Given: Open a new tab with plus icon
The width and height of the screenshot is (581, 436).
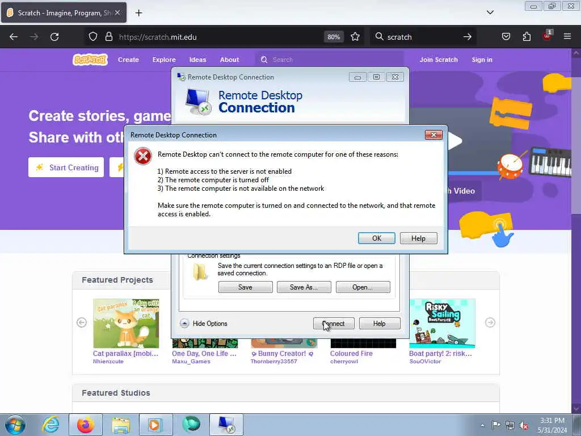Looking at the screenshot, I should 138,13.
